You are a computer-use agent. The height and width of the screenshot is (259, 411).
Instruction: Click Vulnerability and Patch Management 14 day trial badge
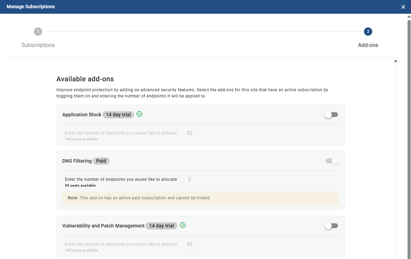coord(162,226)
